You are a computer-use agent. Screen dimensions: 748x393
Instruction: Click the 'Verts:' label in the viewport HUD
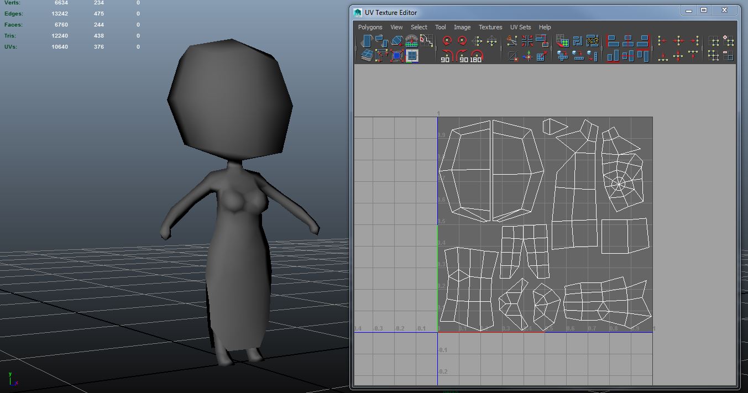[13, 3]
